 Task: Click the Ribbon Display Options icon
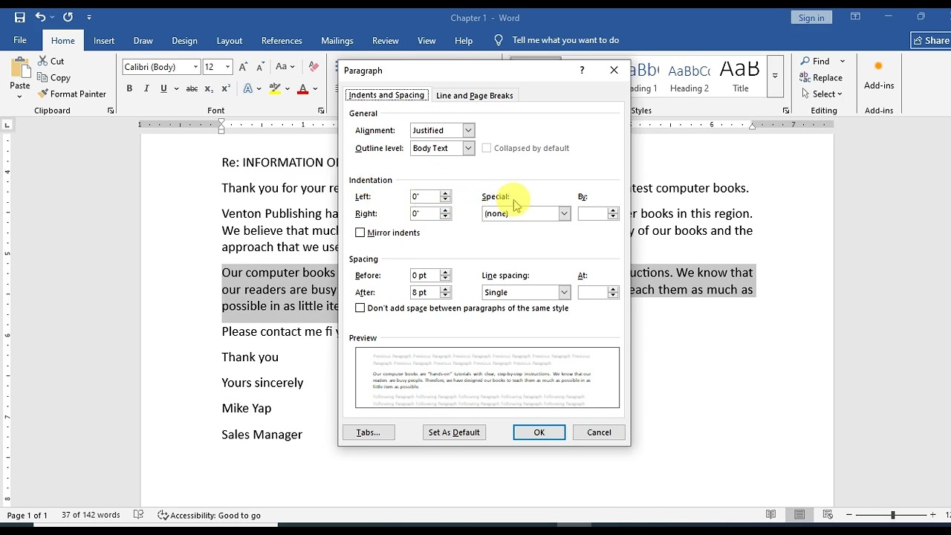[x=855, y=17]
